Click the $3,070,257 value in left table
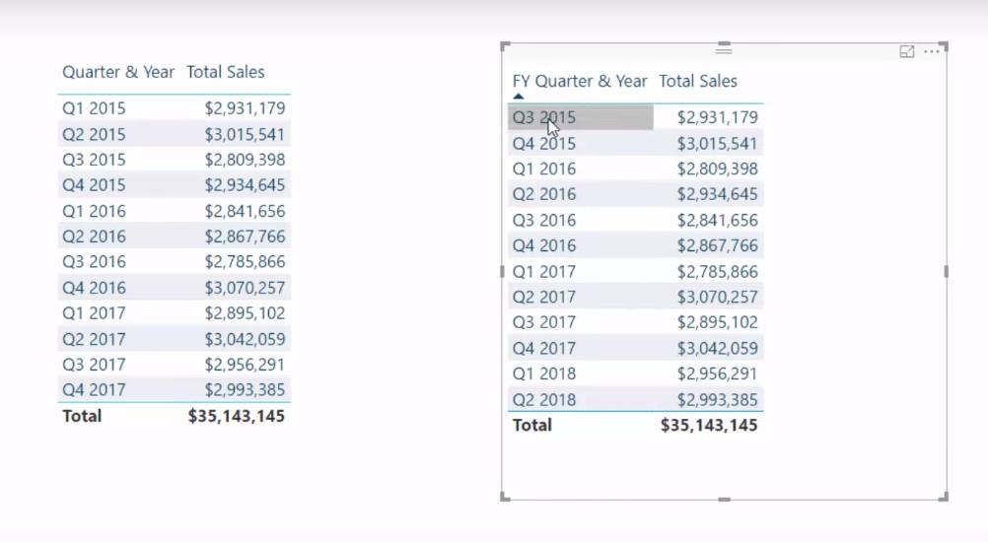This screenshot has width=988, height=542. point(245,288)
